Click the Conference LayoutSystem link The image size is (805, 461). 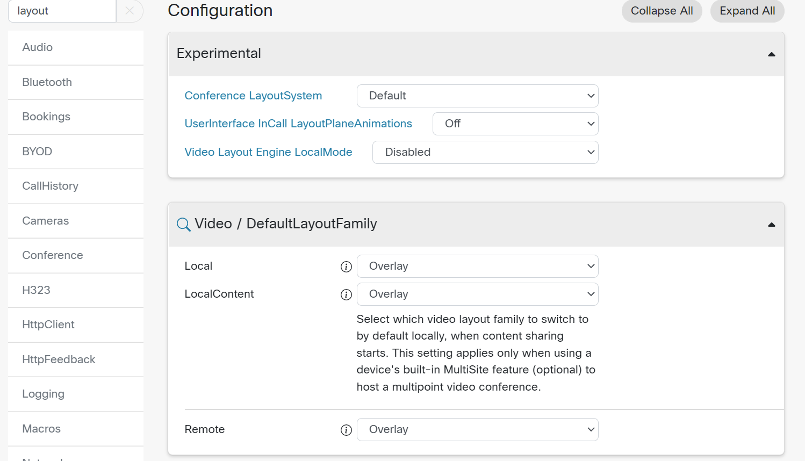tap(253, 96)
